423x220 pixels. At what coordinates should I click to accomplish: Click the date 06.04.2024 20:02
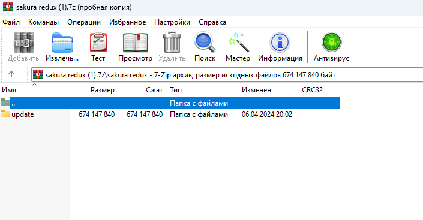tap(267, 114)
